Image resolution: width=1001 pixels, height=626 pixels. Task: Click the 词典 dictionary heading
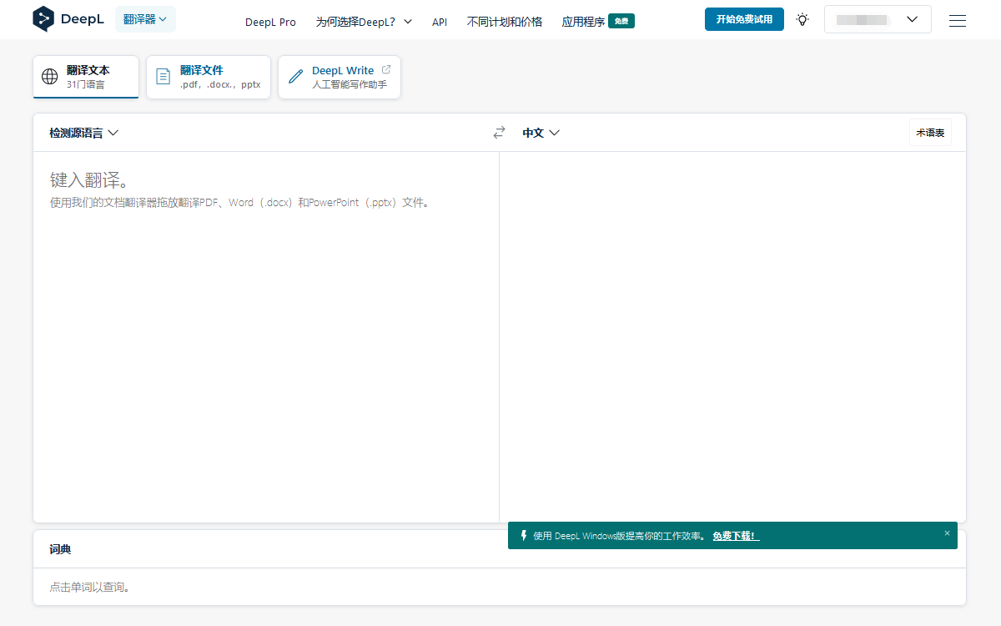(60, 549)
